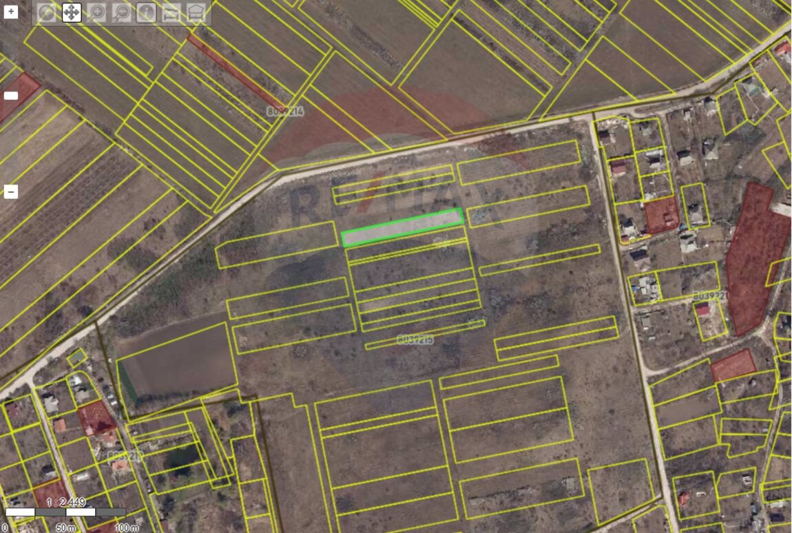Screen dimensions: 792x533
Task: Choose the measure area polygon tool
Action: (196, 12)
